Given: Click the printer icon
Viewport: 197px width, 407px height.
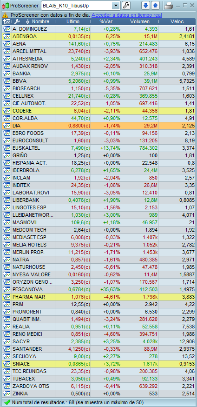Looking at the screenshot, I should tap(169, 6).
